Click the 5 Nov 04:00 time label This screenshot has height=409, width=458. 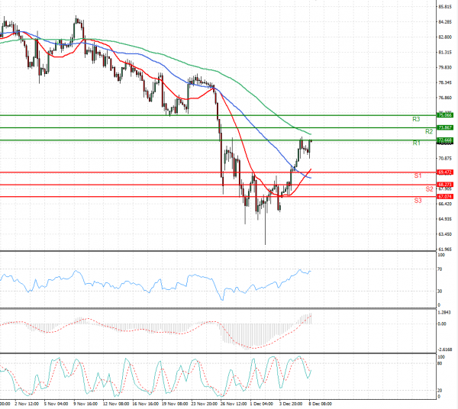56,404
